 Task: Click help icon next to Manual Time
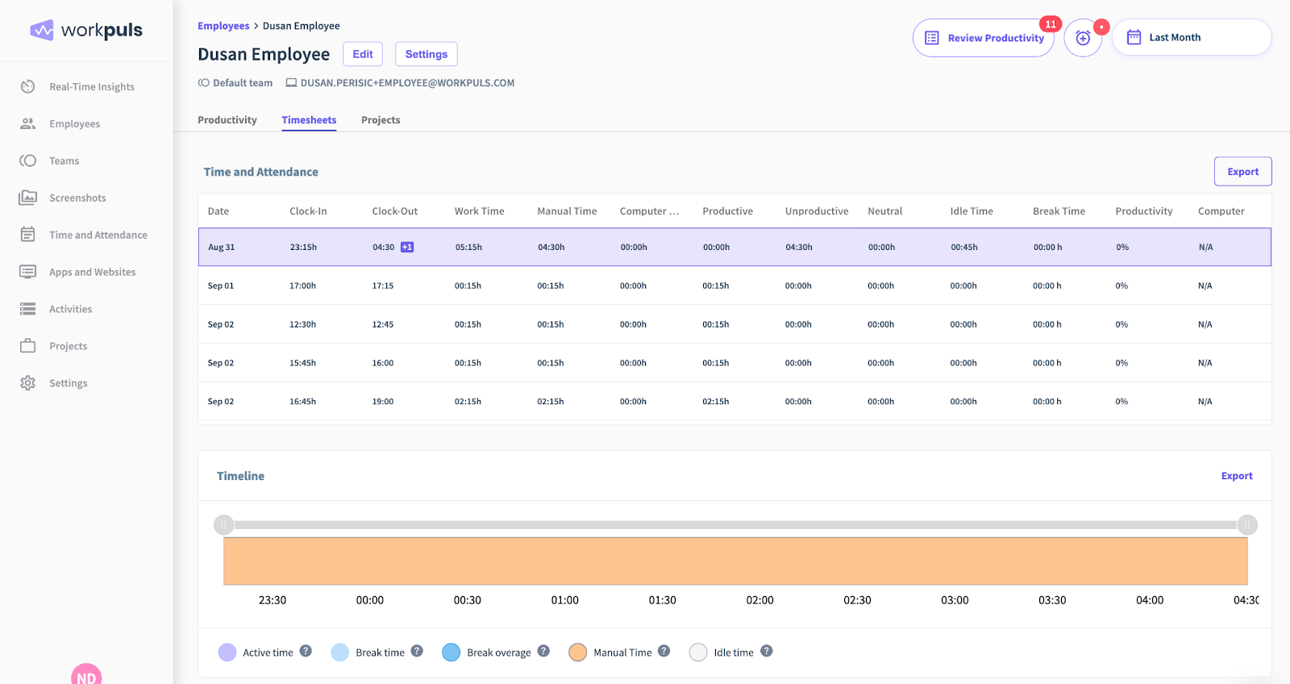pyautogui.click(x=664, y=651)
